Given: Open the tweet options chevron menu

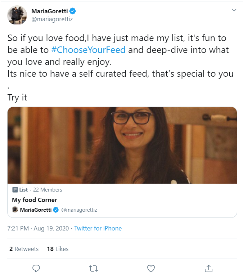Looking at the screenshot, I should [x=234, y=10].
